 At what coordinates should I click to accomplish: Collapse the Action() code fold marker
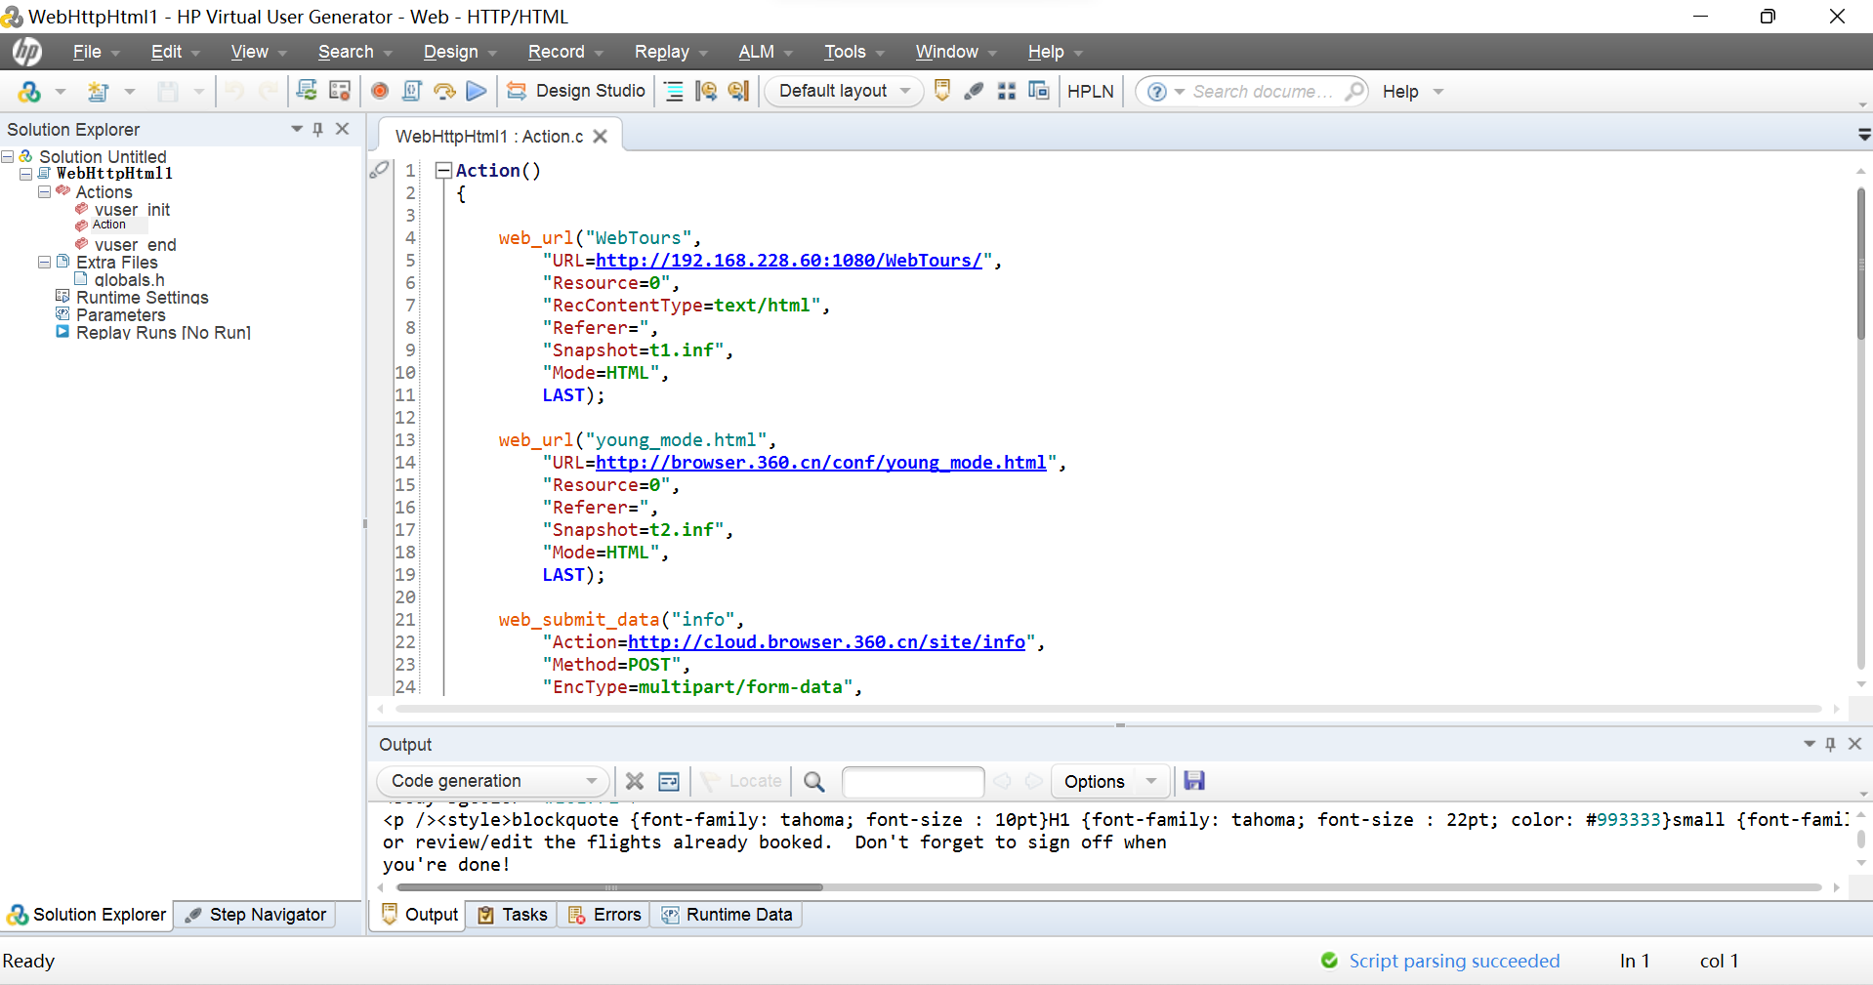443,171
